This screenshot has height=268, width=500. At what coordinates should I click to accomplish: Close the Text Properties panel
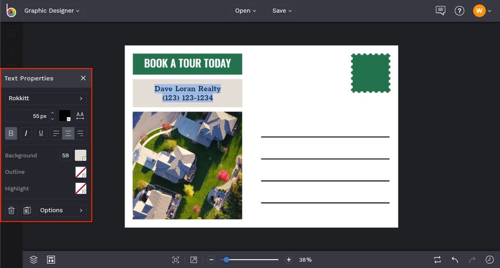click(x=83, y=78)
